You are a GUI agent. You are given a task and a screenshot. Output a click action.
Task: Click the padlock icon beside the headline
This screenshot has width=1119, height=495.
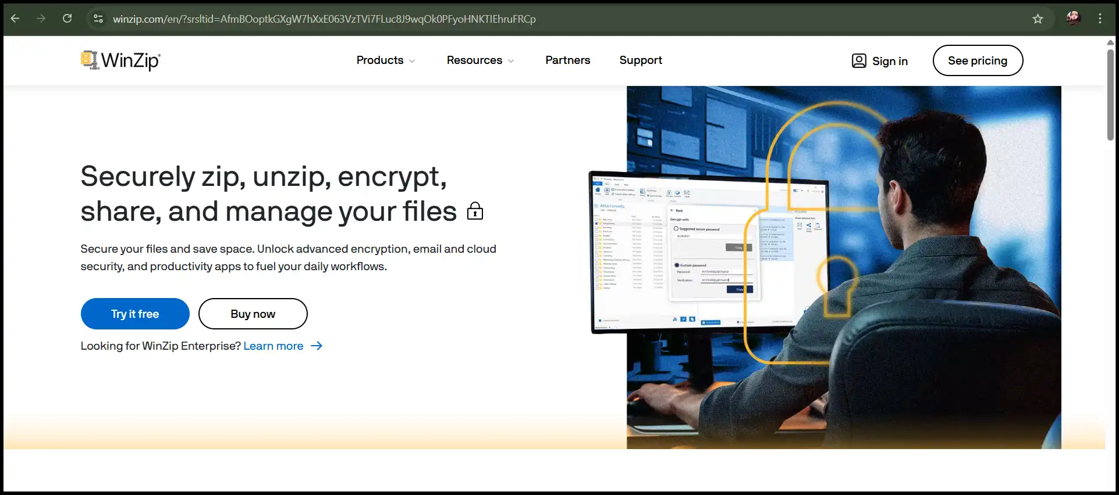[x=475, y=211]
